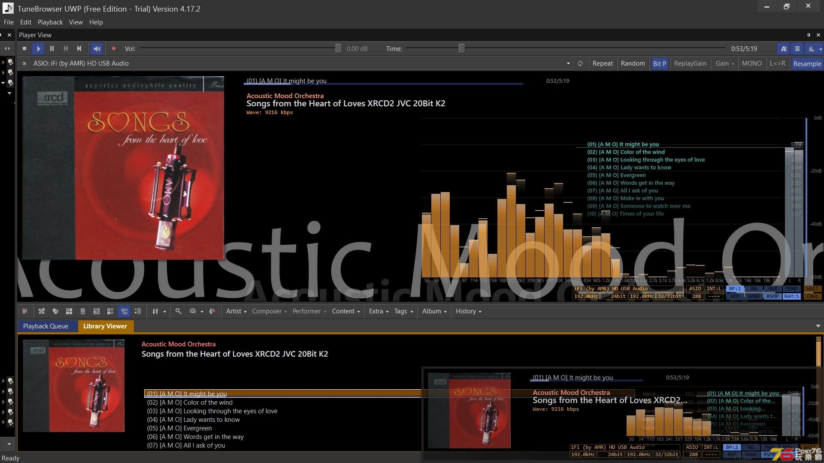Click the red record dot icon
This screenshot has width=824, height=463.
114,49
